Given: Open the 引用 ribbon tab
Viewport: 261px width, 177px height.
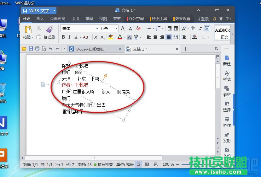Looking at the screenshot, I should (75, 19).
